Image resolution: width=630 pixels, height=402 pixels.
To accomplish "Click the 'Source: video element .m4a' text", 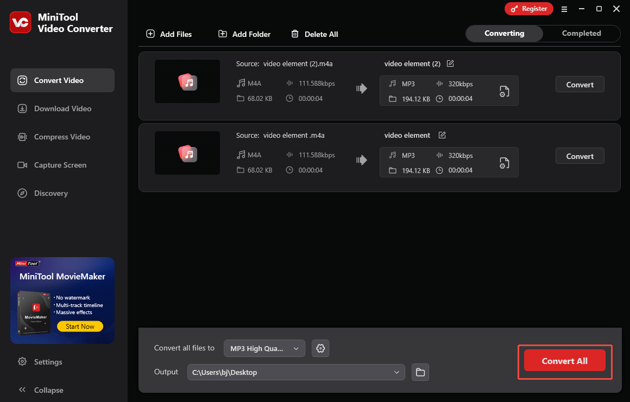I will 280,135.
